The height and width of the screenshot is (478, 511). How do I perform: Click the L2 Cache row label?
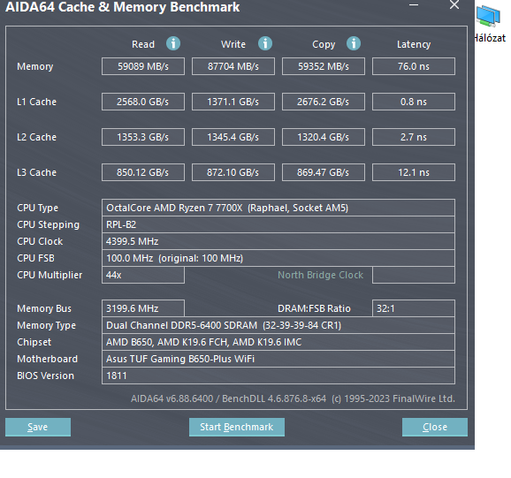(x=36, y=137)
